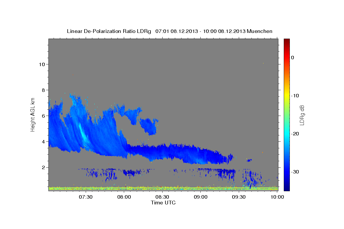Click the 08:30 time tick label
The width and height of the screenshot is (344, 229).
click(x=162, y=197)
